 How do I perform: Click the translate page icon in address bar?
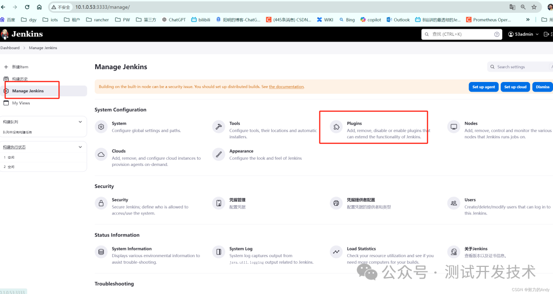[512, 7]
